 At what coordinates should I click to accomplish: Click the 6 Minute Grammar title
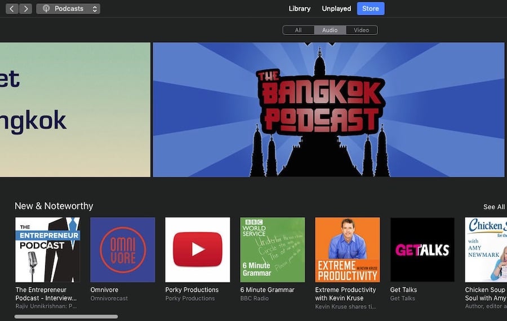(268, 290)
